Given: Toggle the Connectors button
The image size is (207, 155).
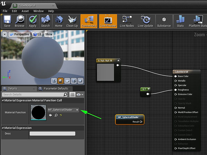Looking at the screenshot, I should (x=89, y=21).
